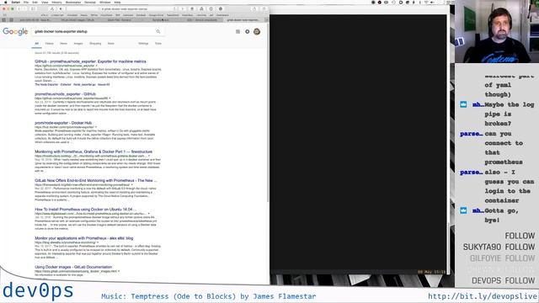Image resolution: width=539 pixels, height=303 pixels.
Task: Click Safari forward arrow button
Action: pyautogui.click(x=24, y=9)
